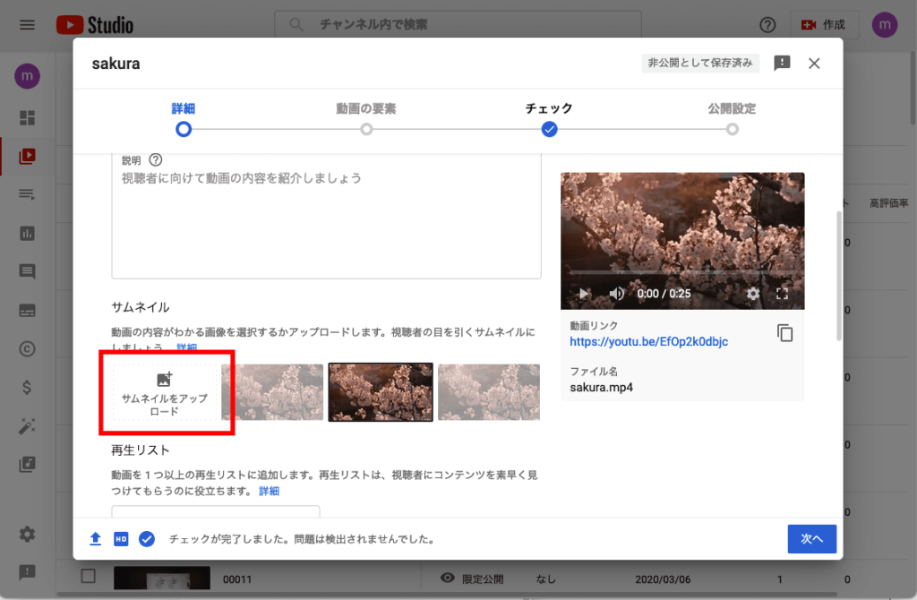
Task: Collapse the sidebar with the hamburger menu
Action: (x=26, y=24)
